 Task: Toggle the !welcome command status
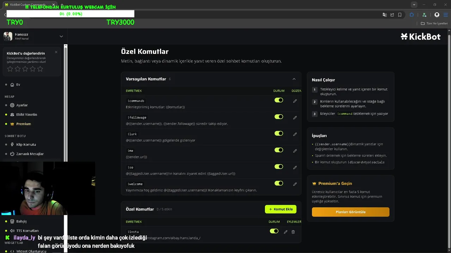279,183
